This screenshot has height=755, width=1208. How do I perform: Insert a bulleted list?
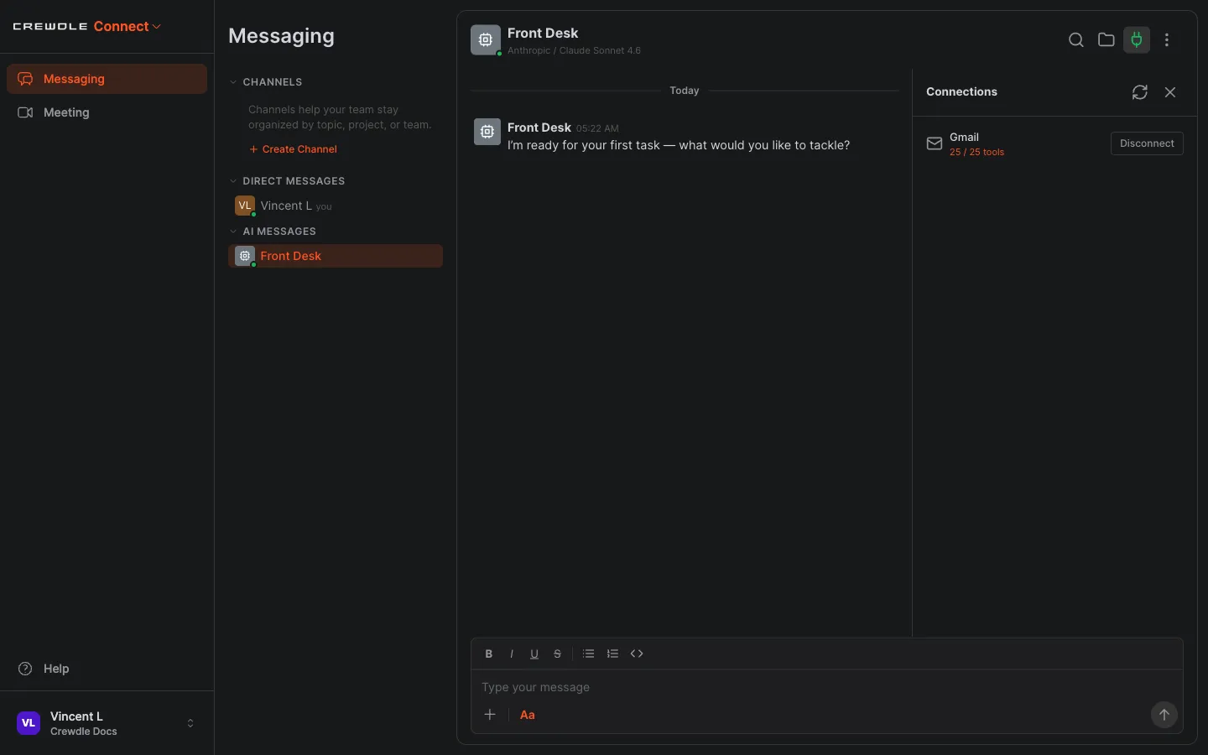click(x=589, y=653)
